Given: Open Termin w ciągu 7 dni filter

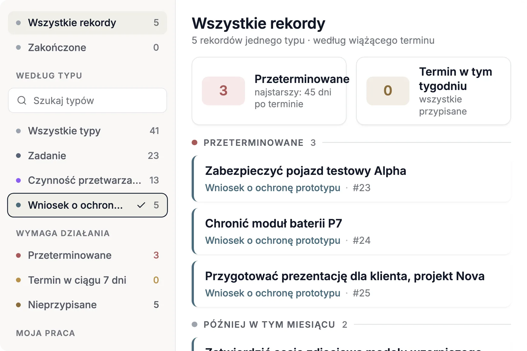Looking at the screenshot, I should pos(88,280).
